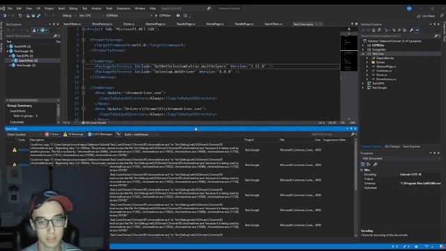This screenshot has height=251, width=446.
Task: Collapse the PropertyGroup element in the editor
Action: pos(84,40)
